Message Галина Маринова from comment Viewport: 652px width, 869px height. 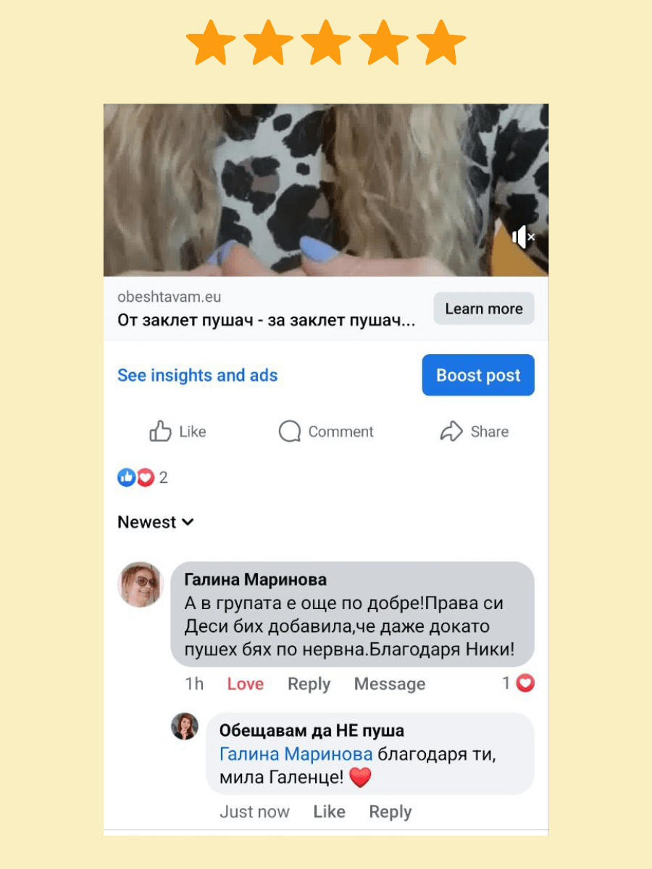pyautogui.click(x=390, y=684)
